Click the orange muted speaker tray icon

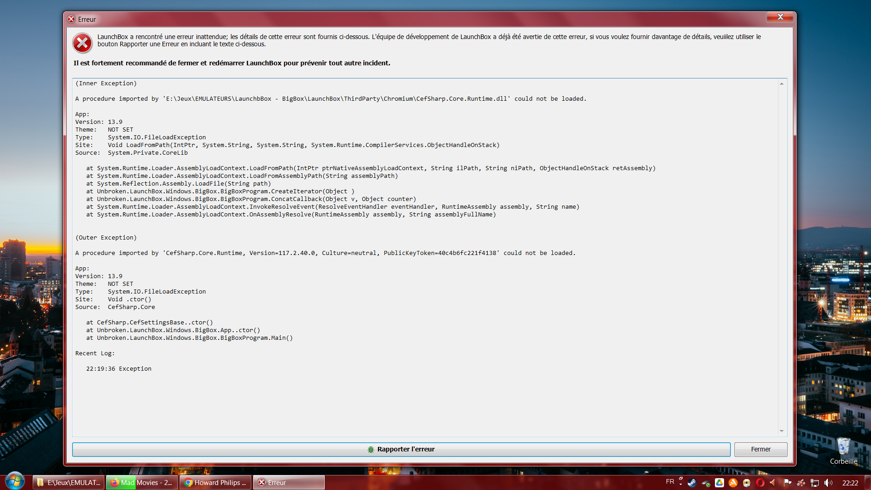tap(774, 483)
